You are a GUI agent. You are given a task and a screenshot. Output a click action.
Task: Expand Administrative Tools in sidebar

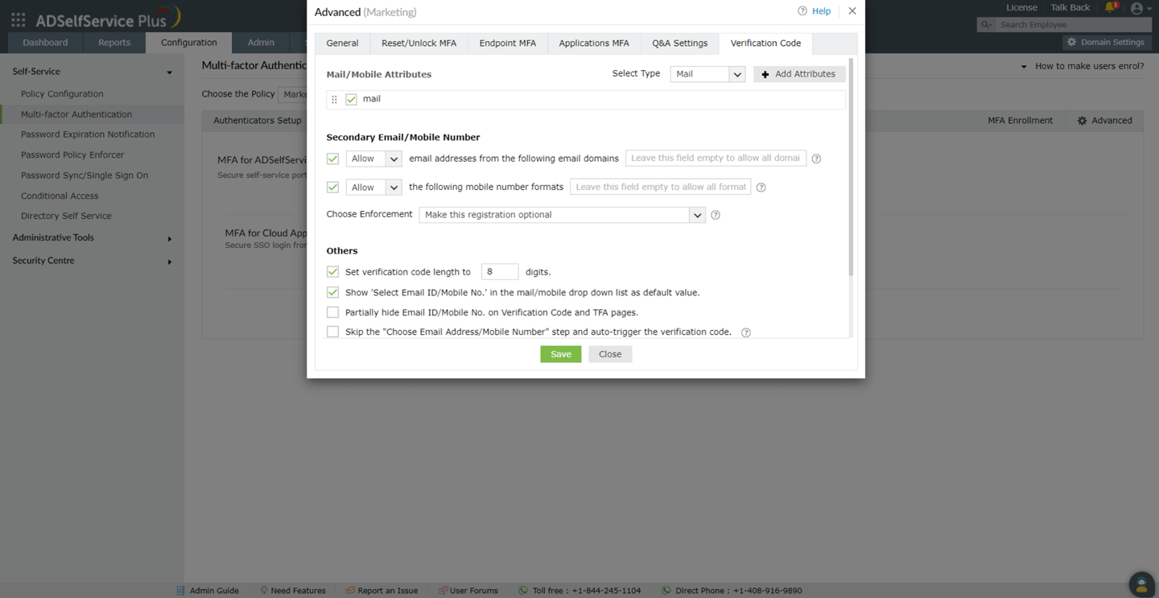click(169, 239)
